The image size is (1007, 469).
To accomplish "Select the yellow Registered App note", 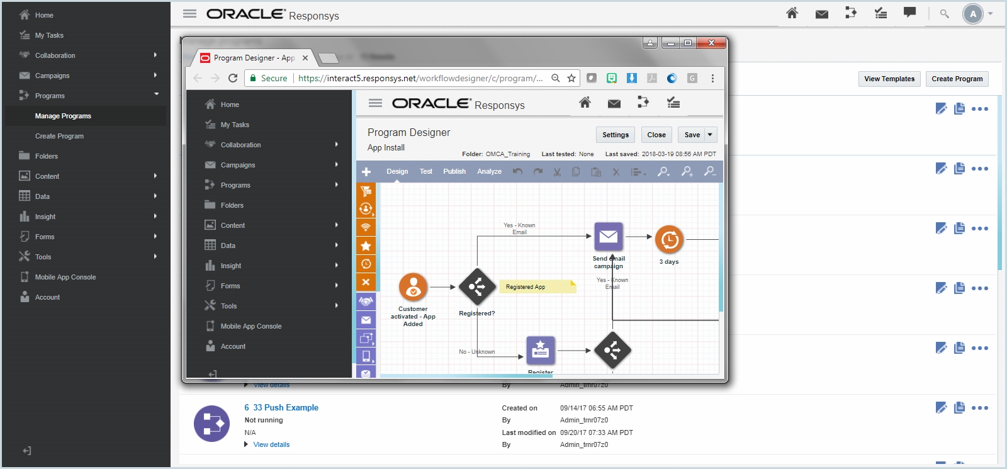I will coord(537,287).
